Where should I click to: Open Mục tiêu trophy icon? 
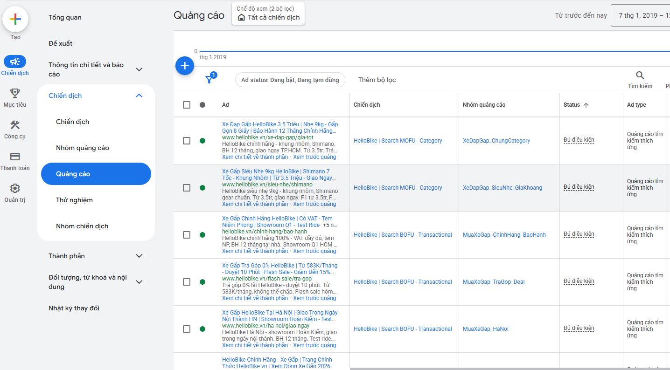(x=15, y=93)
